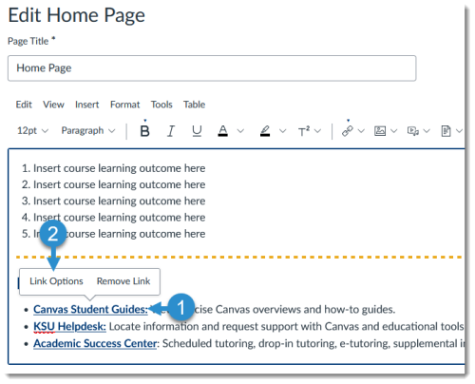Image resolution: width=475 pixels, height=384 pixels.
Task: Expand highlight color options arrow
Action: 282,131
